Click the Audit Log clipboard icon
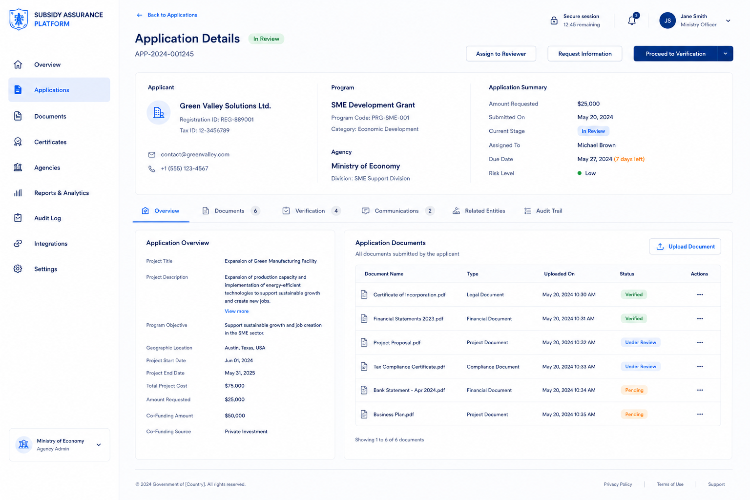 click(18, 218)
